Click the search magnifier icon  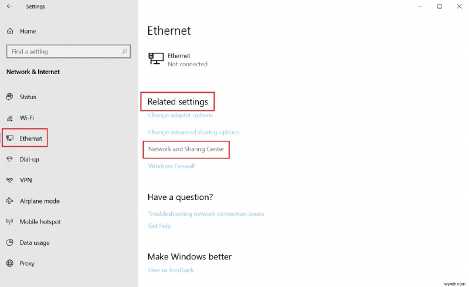pos(124,52)
